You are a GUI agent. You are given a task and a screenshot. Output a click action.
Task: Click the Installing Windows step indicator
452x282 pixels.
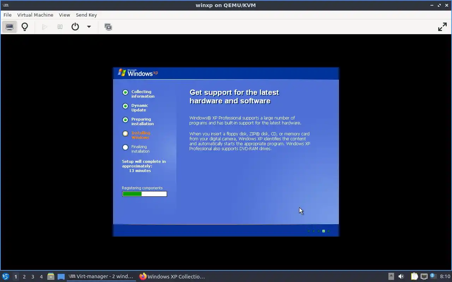[x=125, y=134]
